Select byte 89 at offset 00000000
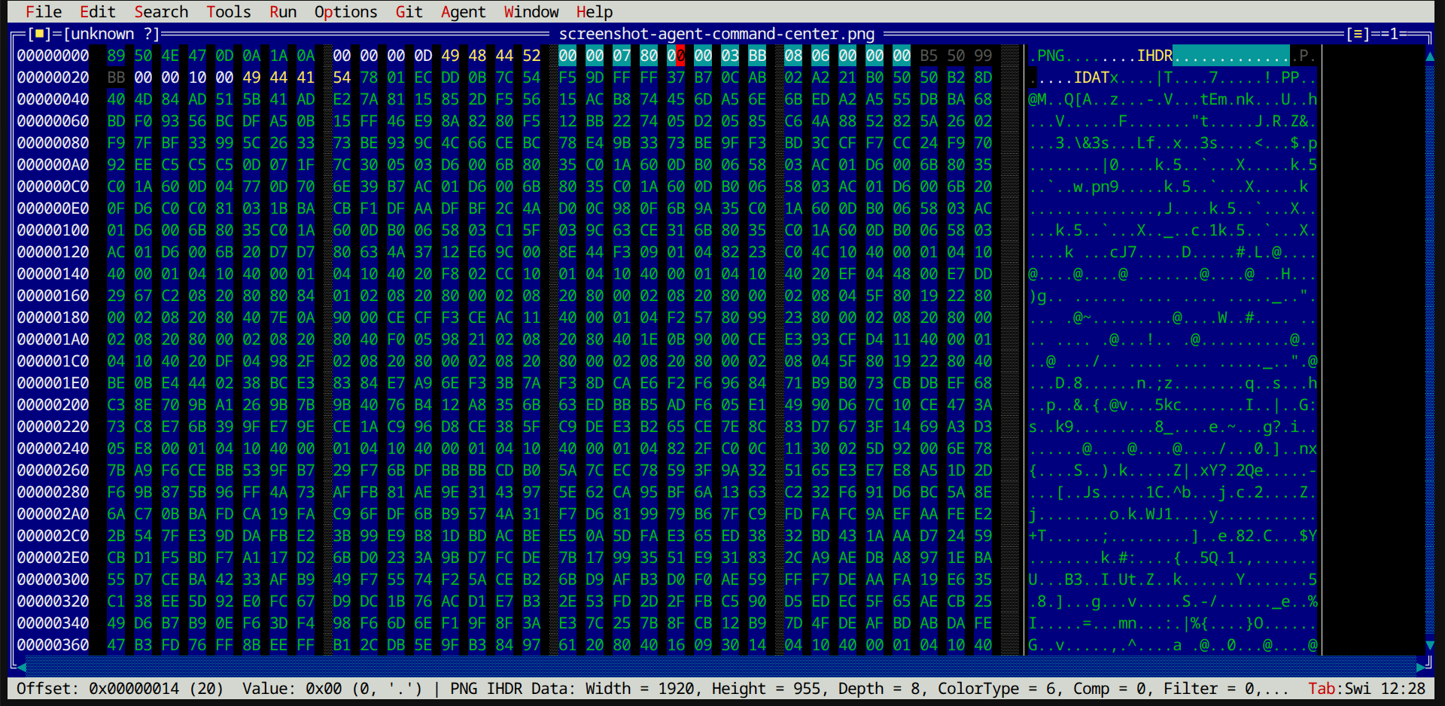This screenshot has width=1445, height=706. click(x=116, y=56)
